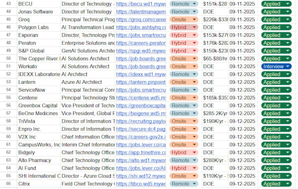Expand BECU Remote work type dropdown
Viewport: 298px width, 189px height.
[x=184, y=4]
